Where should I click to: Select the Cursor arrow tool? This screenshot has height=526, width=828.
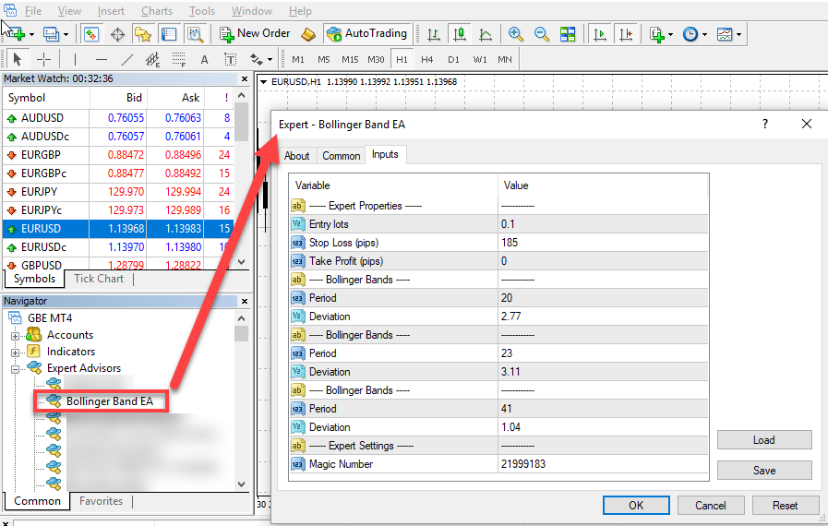[17, 59]
